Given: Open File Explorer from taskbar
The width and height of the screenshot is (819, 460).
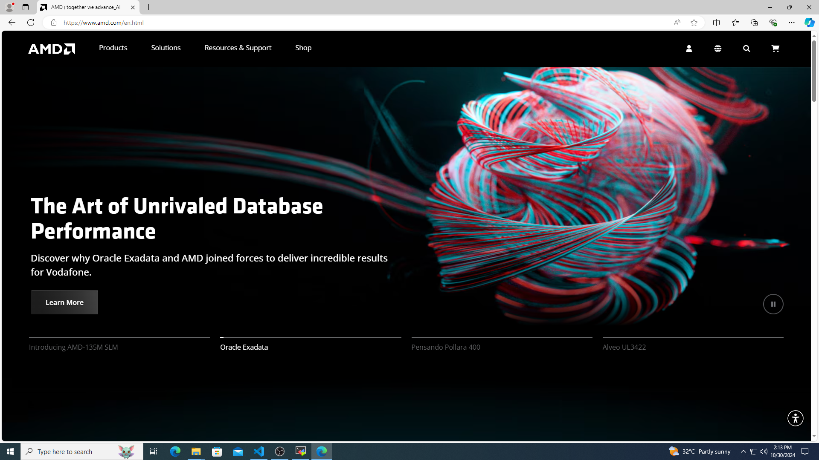Looking at the screenshot, I should pyautogui.click(x=196, y=451).
